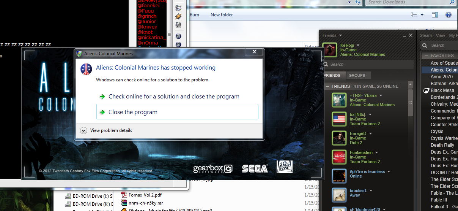Screen dimensions: 458x211
Task: Click #ph1re is teamless's avatar
Action: (x=339, y=176)
